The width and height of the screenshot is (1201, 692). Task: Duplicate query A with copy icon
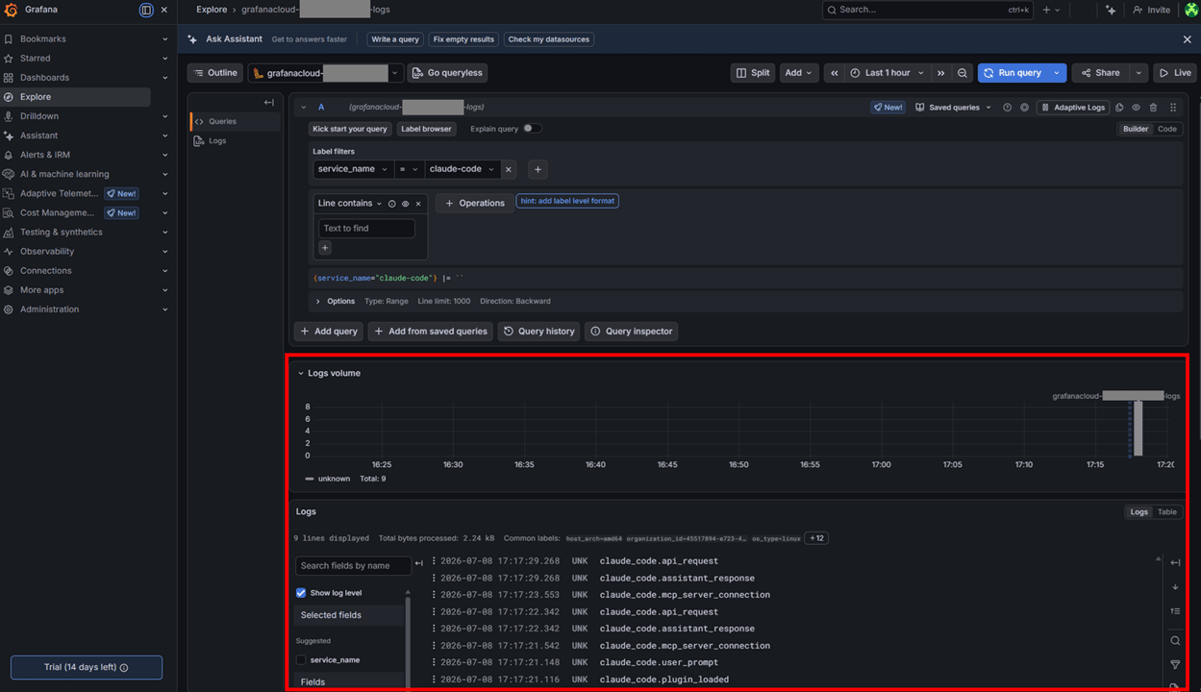click(1119, 108)
